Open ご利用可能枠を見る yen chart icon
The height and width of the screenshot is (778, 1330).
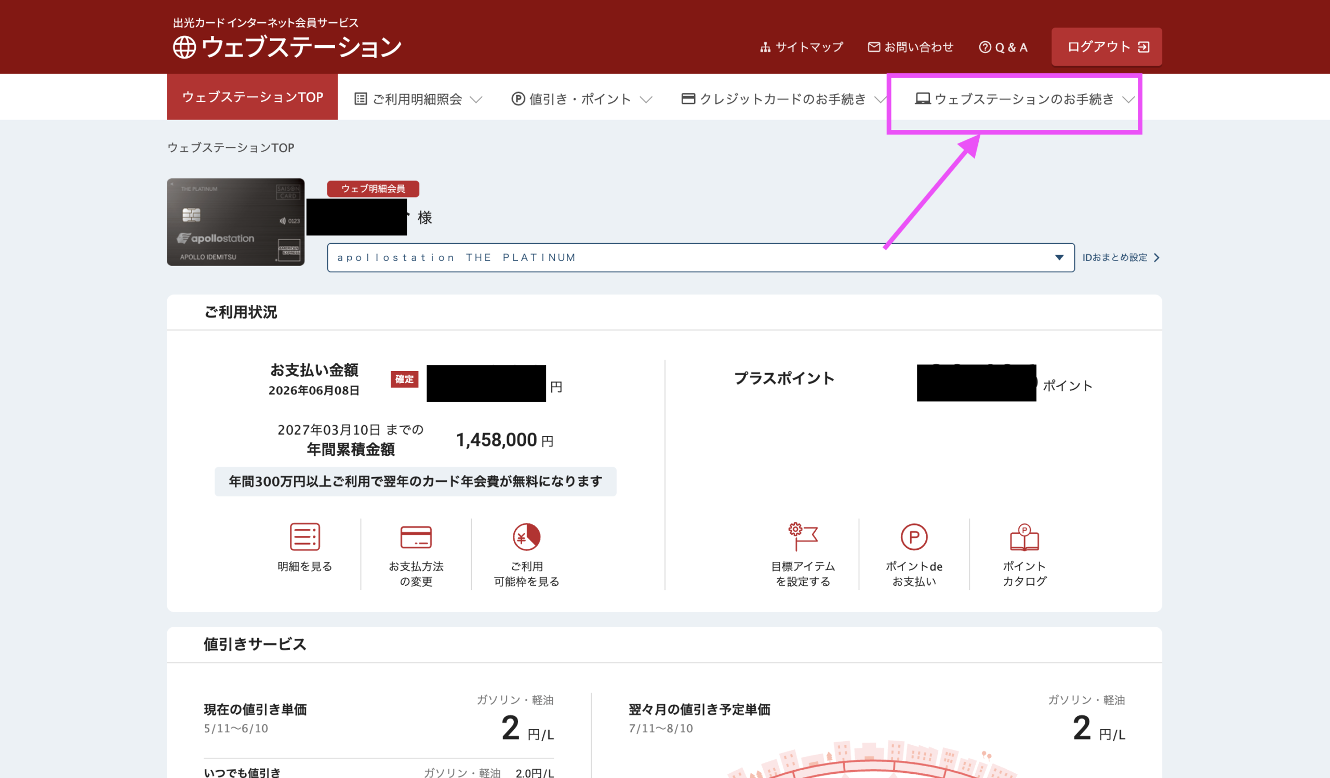(526, 536)
